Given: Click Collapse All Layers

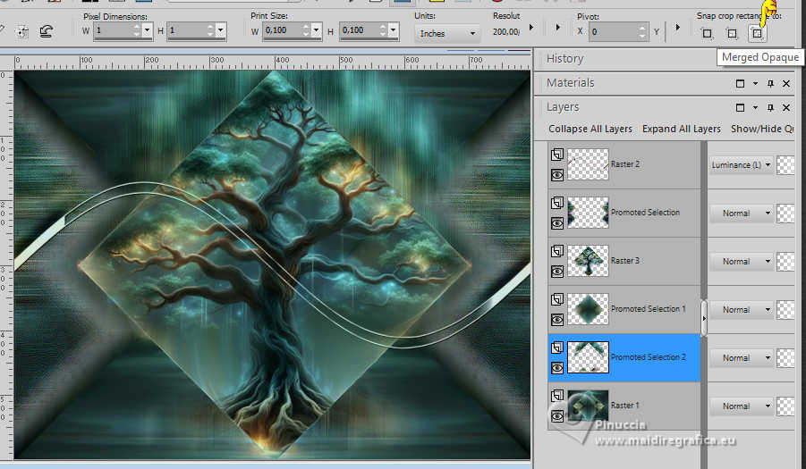Looking at the screenshot, I should click(590, 129).
